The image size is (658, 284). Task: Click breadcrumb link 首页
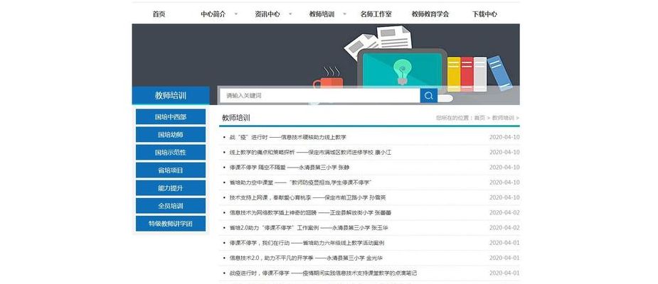(479, 118)
